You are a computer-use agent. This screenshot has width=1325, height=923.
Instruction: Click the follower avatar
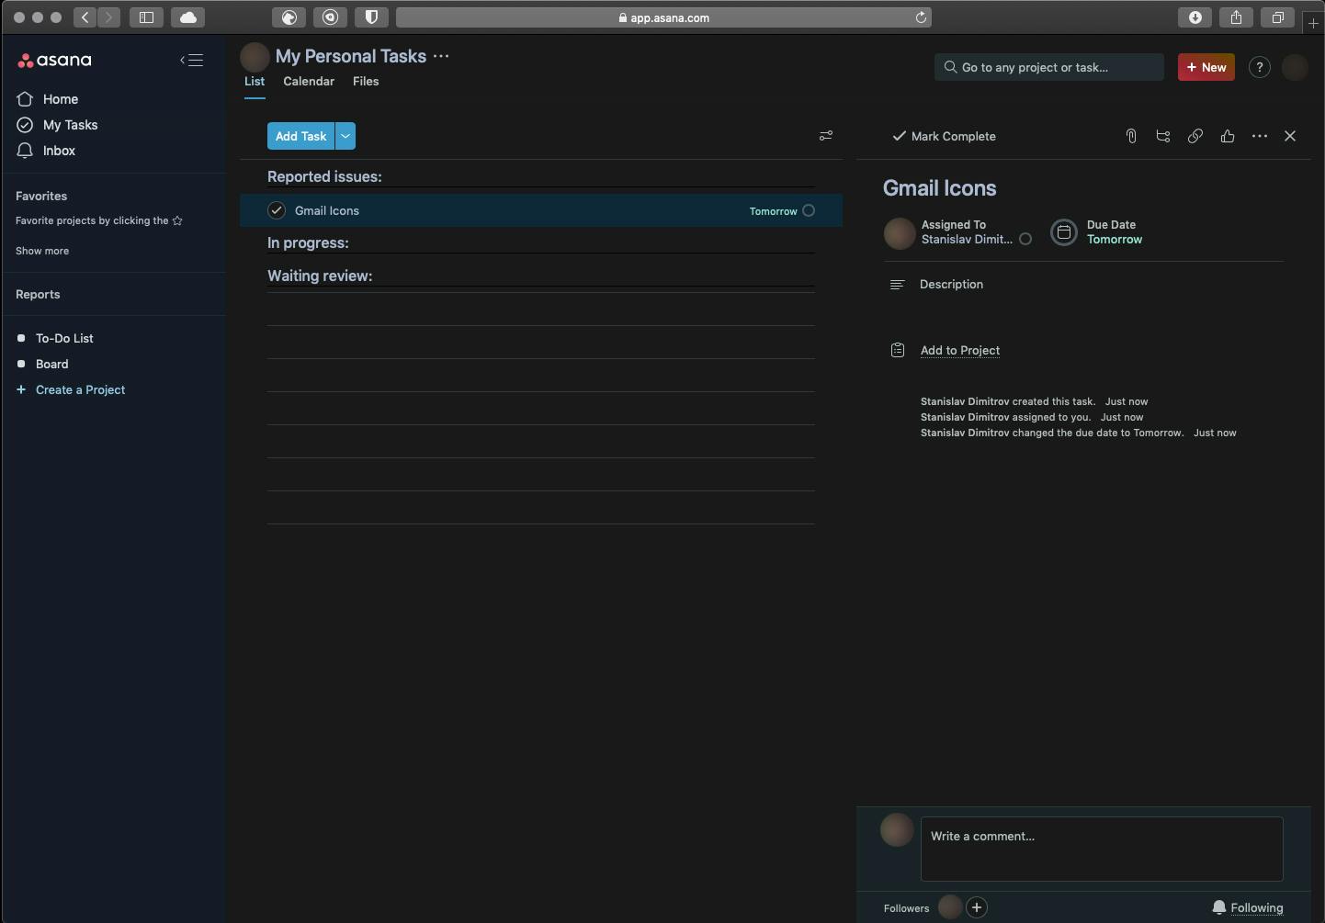pos(950,907)
